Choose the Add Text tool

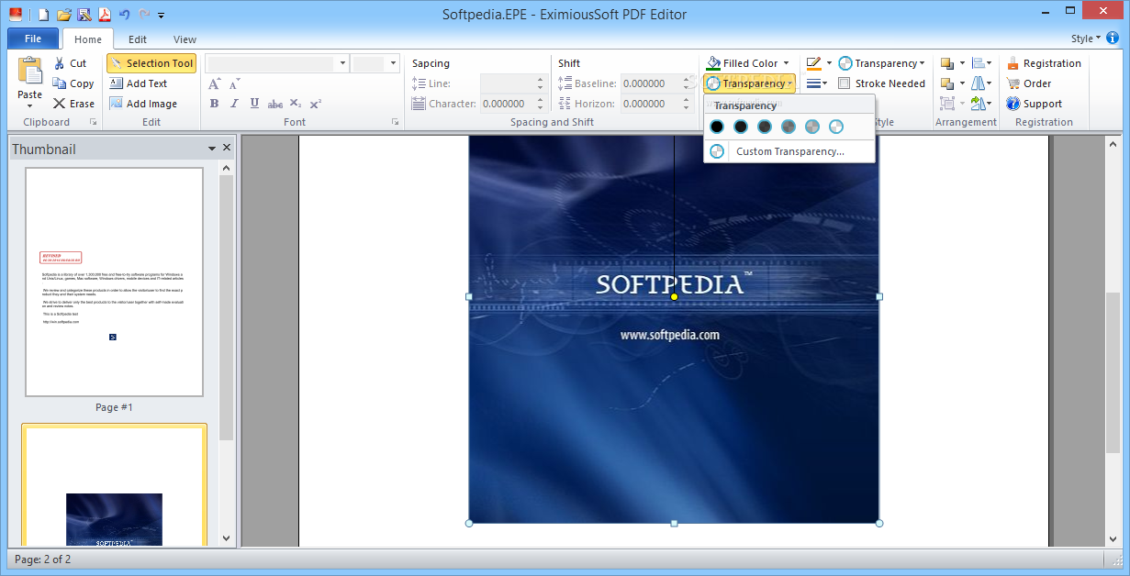tap(138, 83)
